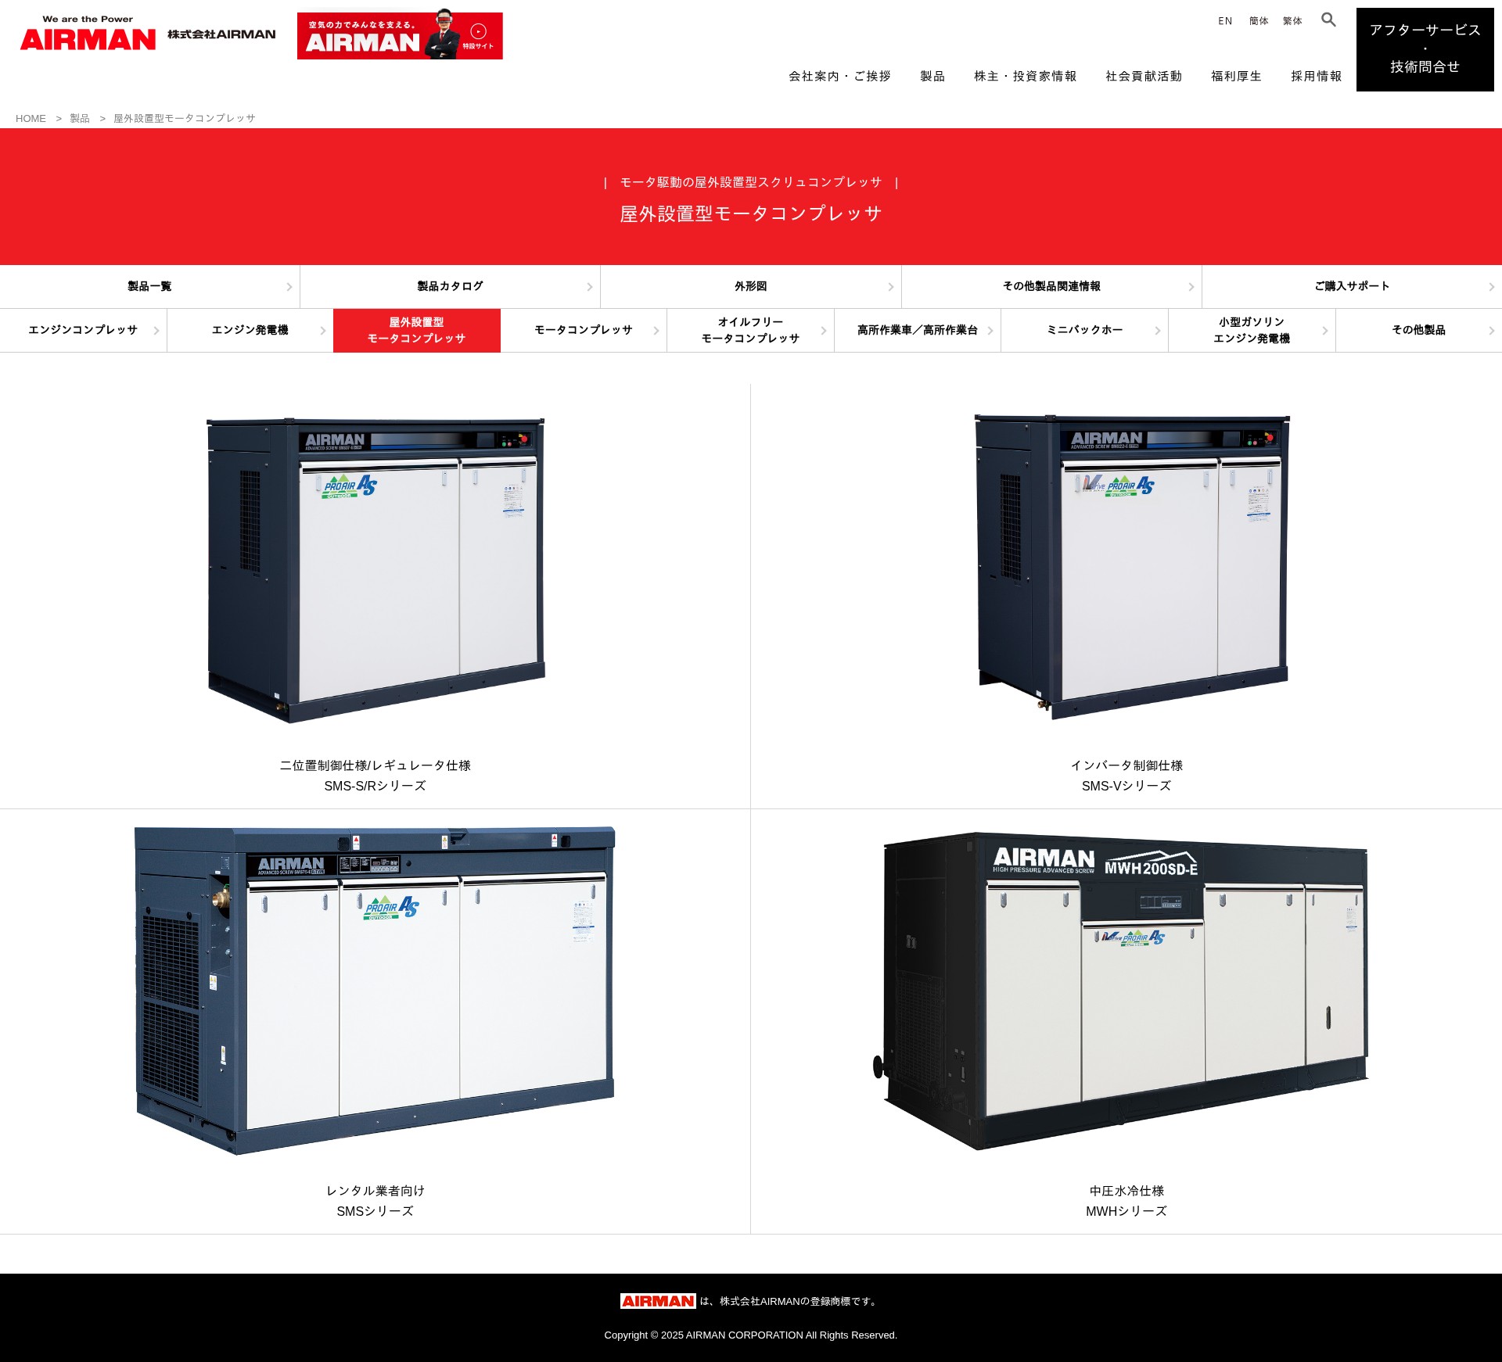This screenshot has height=1362, width=1502.
Task: Select オイルフリーモータコンプレッサ category tab
Action: point(751,331)
